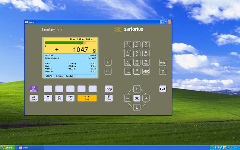Confirm with the OK key
The image size is (240, 150).
point(137,98)
